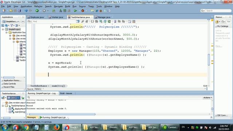Screen dimensions: 233x131
Task: Toggle show fields button in Structure panel
Action: coord(13,98)
